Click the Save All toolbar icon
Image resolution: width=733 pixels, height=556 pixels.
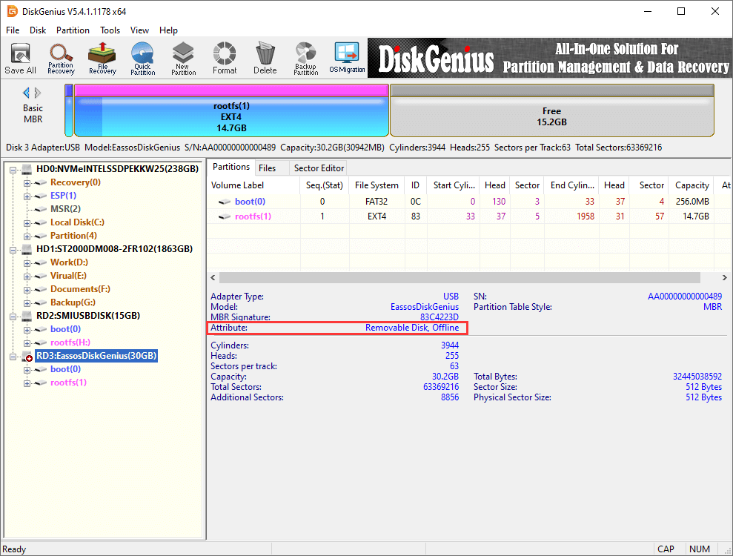[x=20, y=59]
